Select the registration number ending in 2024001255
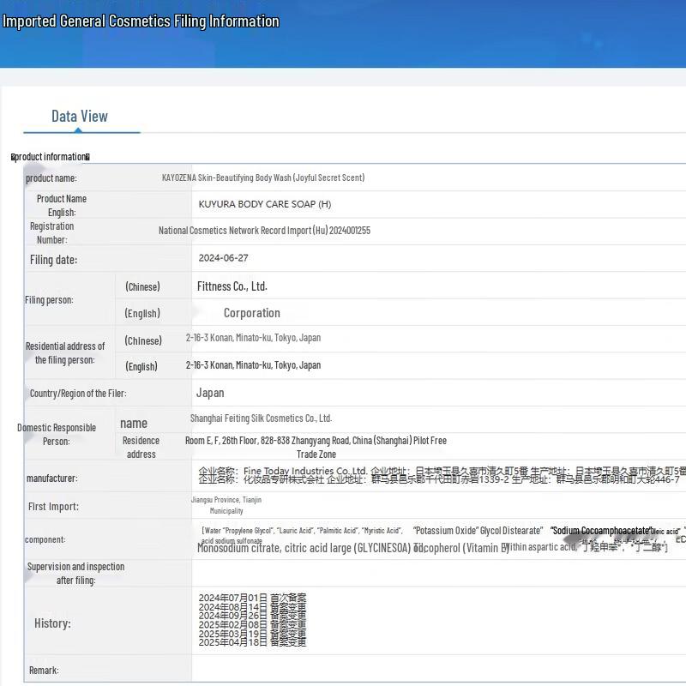Image resolution: width=686 pixels, height=686 pixels. click(x=264, y=231)
